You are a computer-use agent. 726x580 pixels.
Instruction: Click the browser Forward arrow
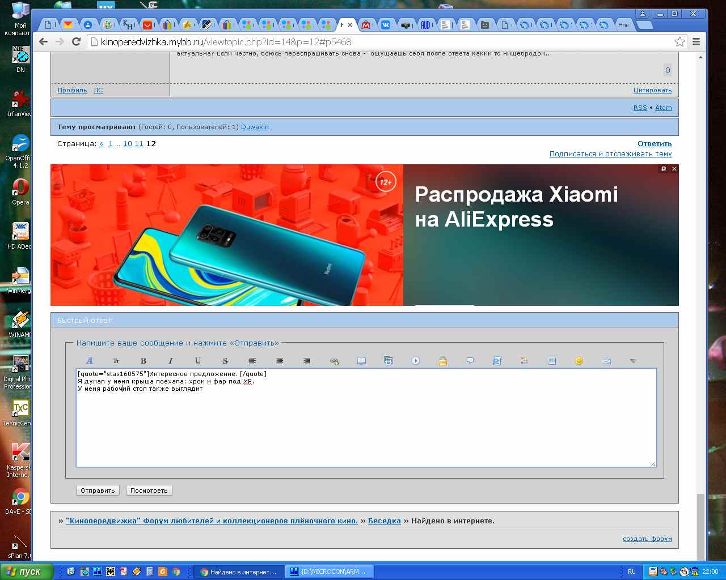point(60,41)
